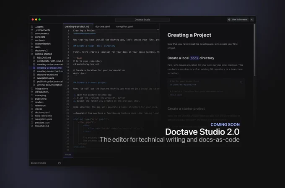
Task: Click folder icon next to integrations
Action: [x=32, y=88]
